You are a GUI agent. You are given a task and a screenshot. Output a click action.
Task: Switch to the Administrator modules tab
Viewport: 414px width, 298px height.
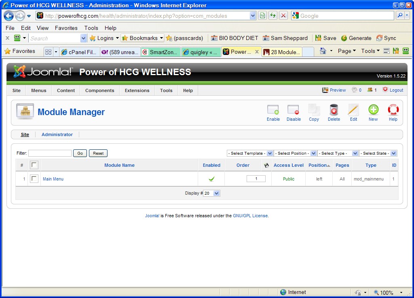point(57,134)
